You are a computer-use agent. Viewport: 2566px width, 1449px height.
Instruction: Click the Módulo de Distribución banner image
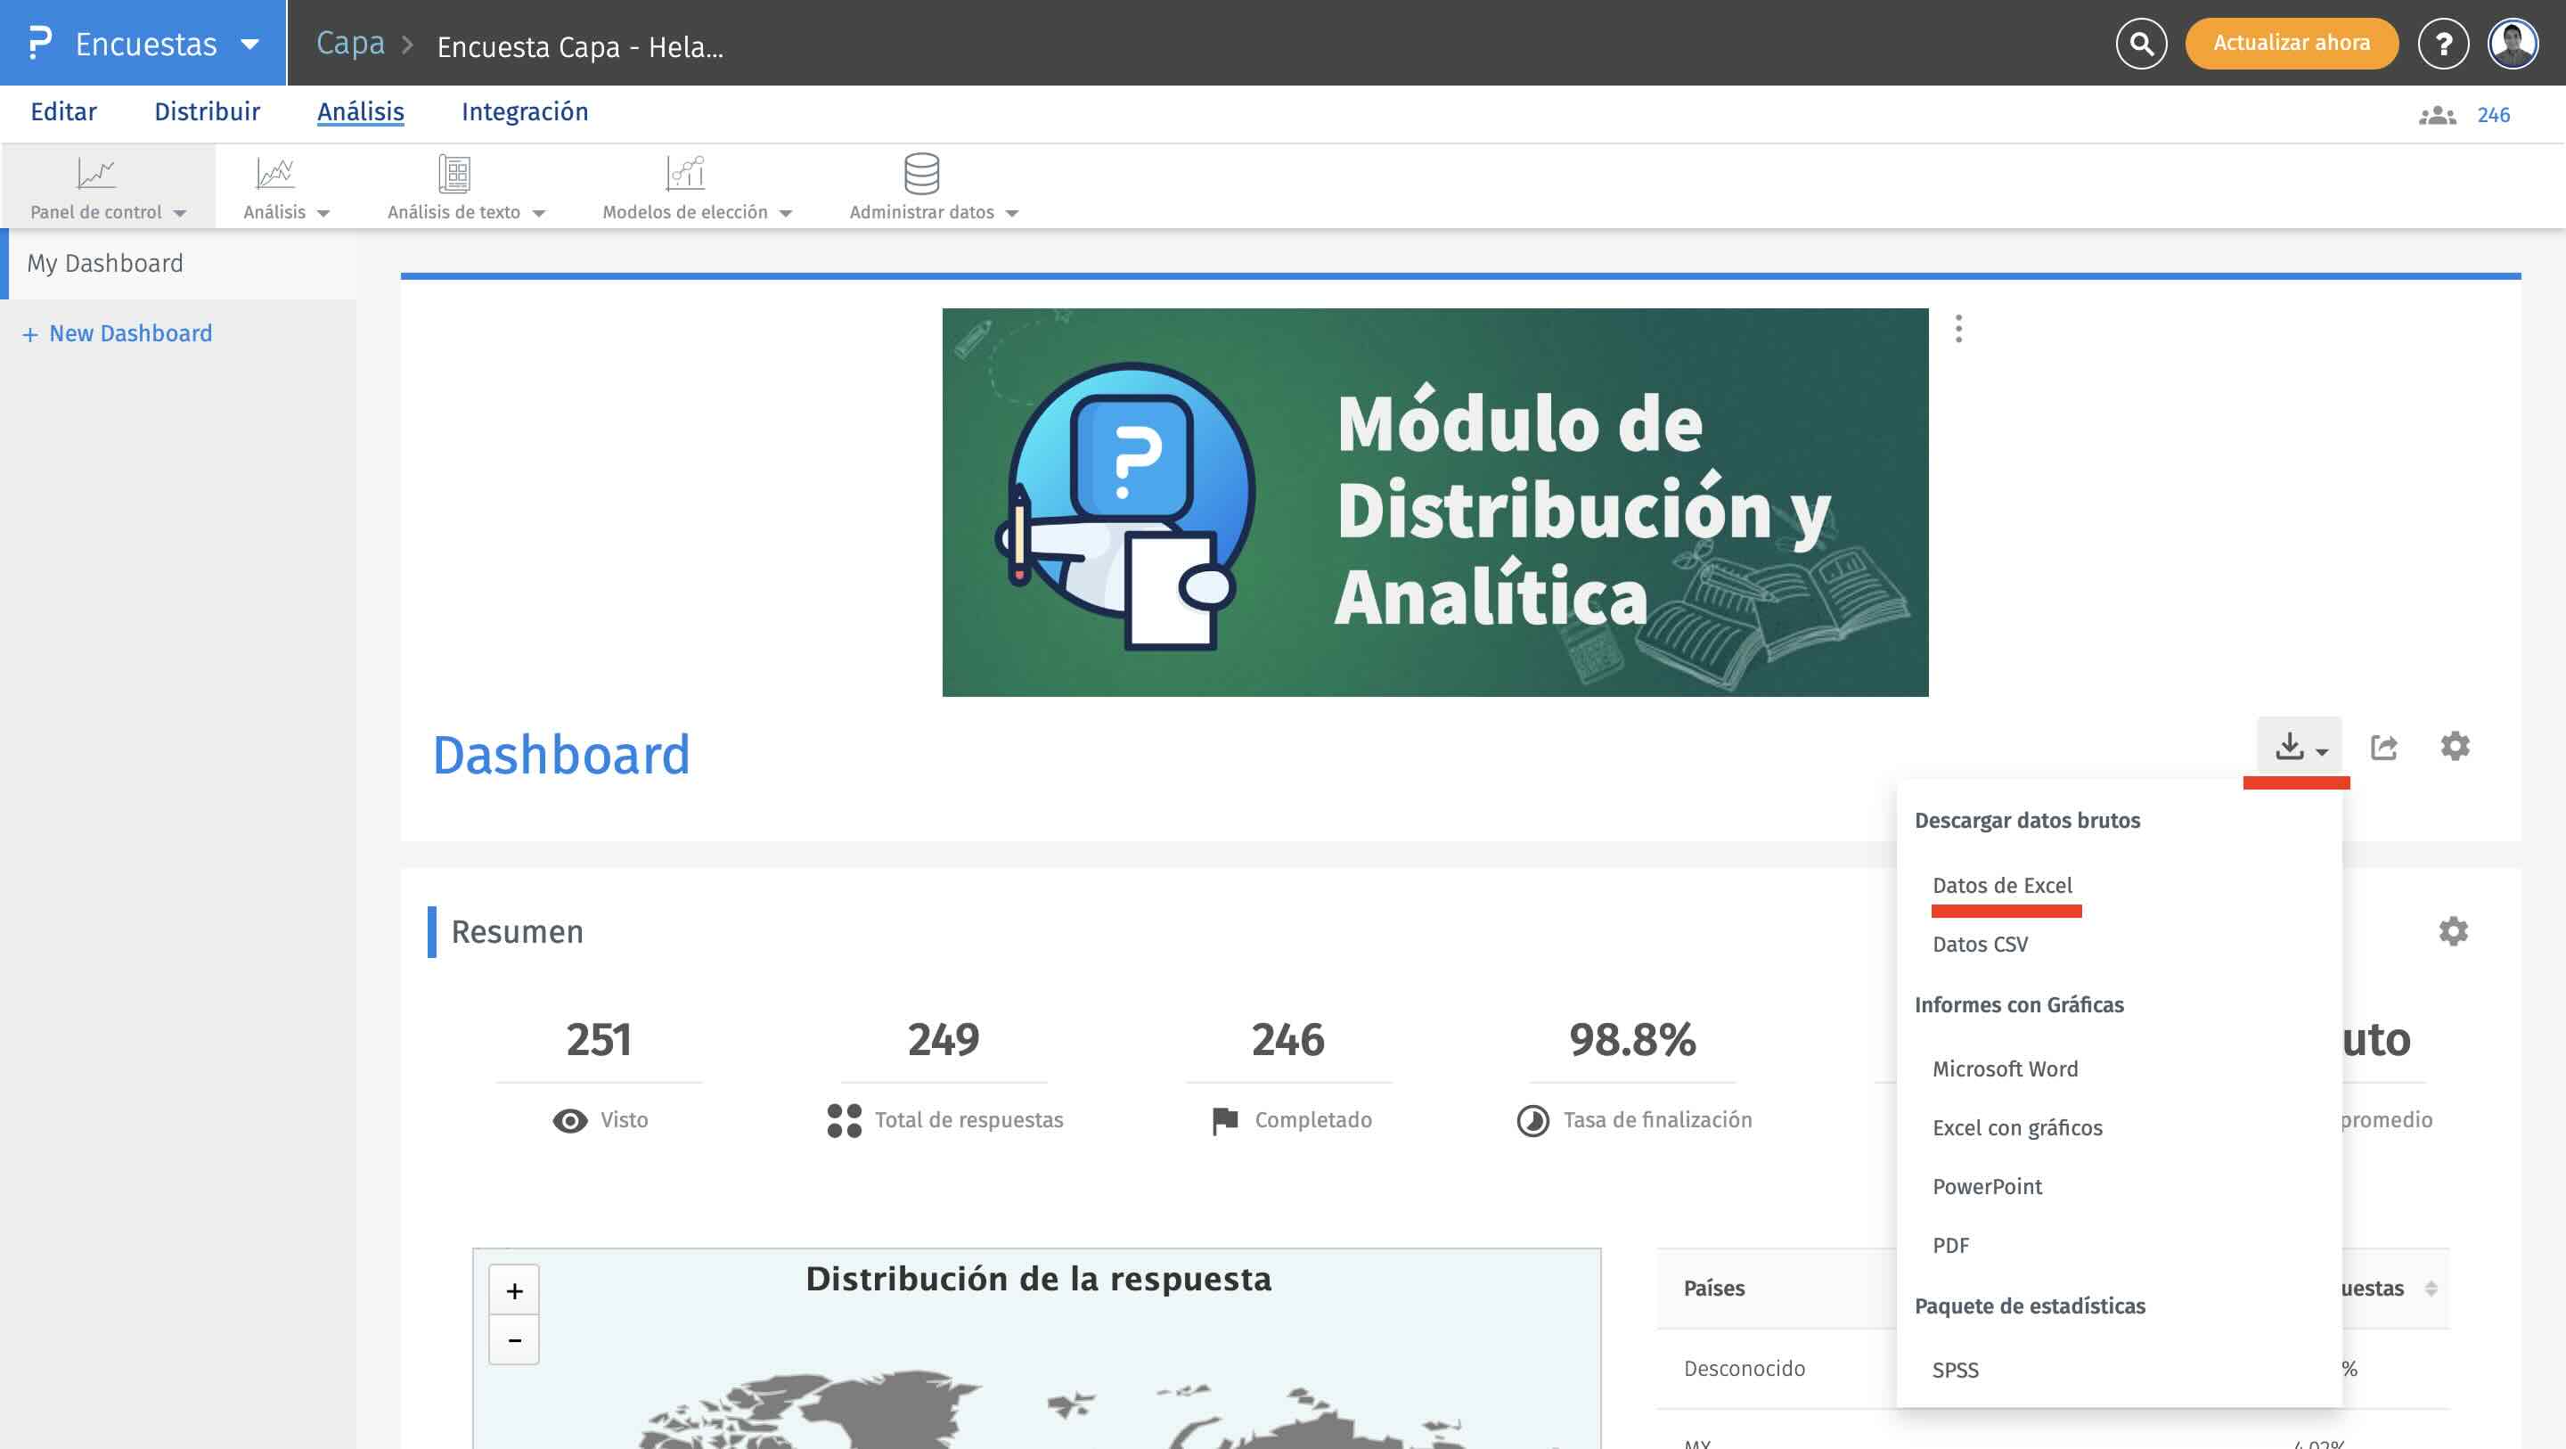pos(1434,503)
